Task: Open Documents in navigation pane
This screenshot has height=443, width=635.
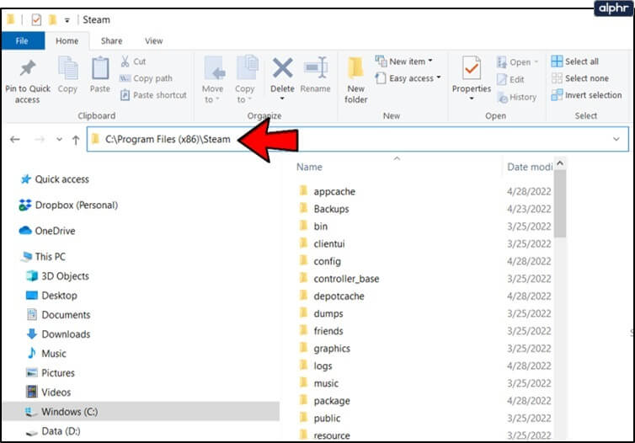Action: point(58,315)
